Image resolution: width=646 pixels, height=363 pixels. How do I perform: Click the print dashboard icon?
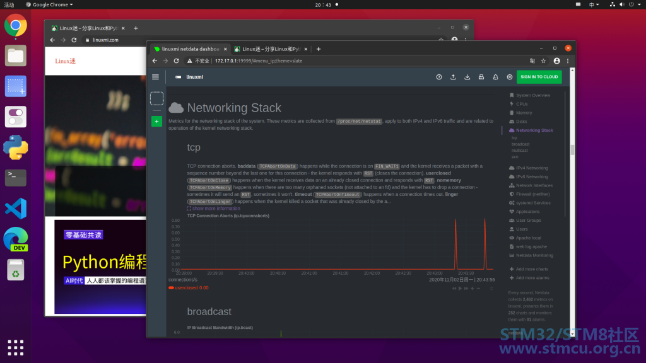(481, 77)
